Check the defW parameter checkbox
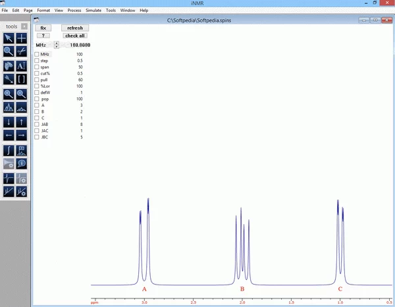395x307 pixels. pyautogui.click(x=37, y=92)
